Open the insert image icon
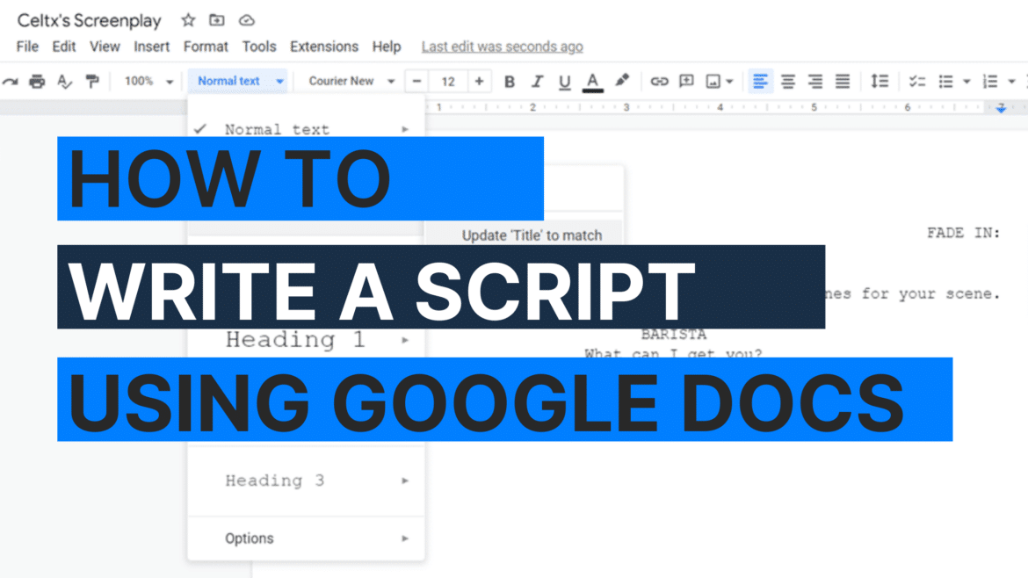This screenshot has width=1028, height=578. click(x=712, y=81)
